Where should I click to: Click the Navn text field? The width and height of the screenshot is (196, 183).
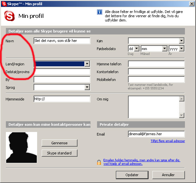point(62,41)
